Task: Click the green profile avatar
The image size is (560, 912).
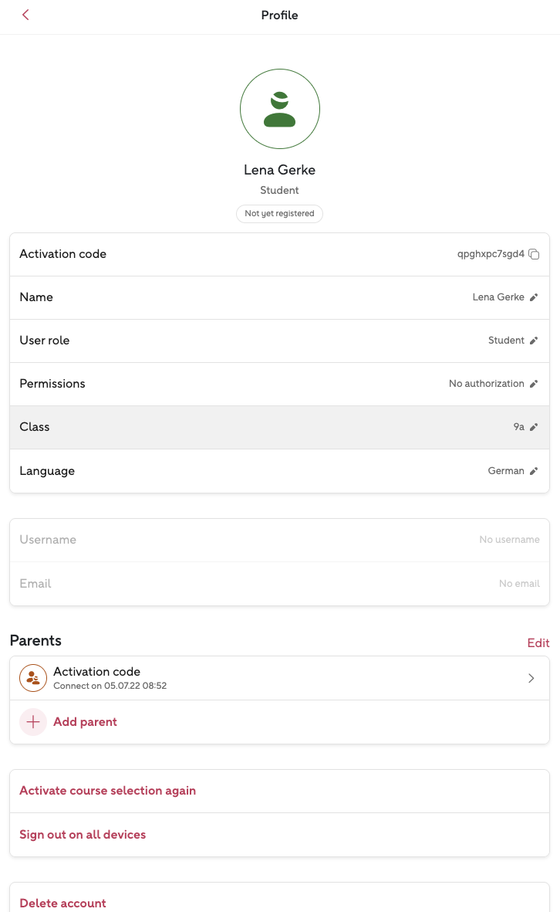Action: click(279, 109)
